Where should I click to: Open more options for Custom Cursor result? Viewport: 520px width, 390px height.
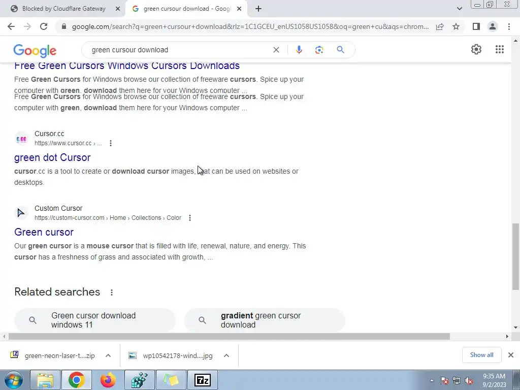(x=190, y=218)
